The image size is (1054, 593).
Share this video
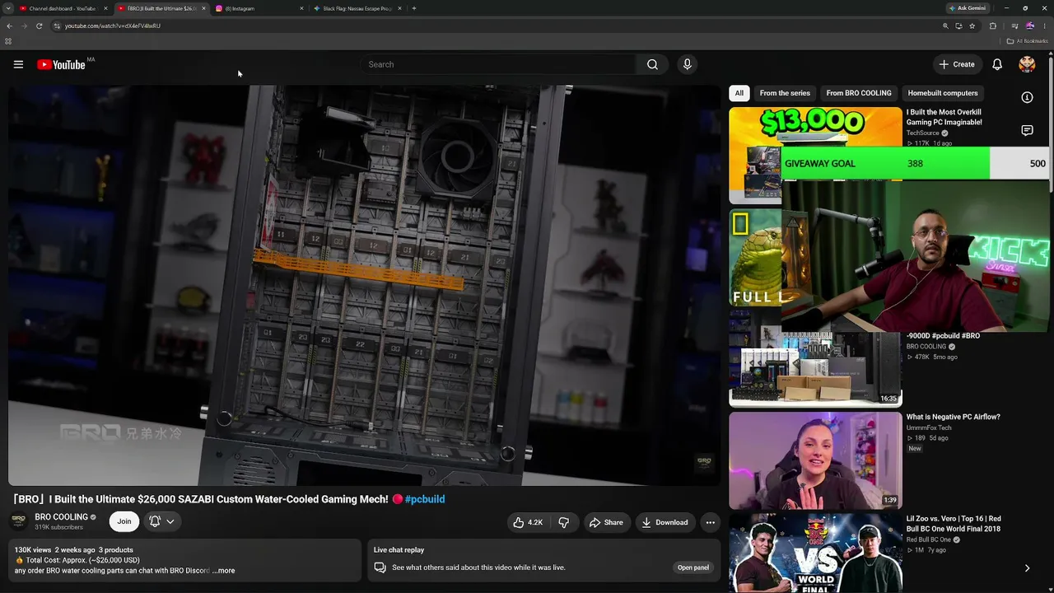[x=606, y=522]
